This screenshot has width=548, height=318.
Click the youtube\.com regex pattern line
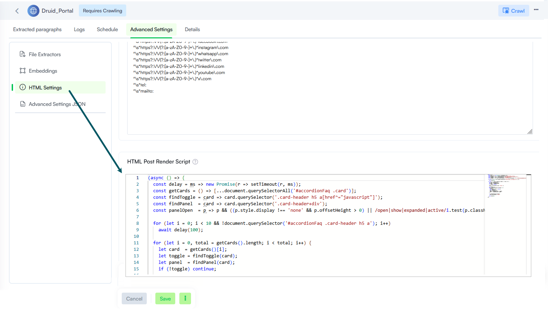click(x=179, y=73)
